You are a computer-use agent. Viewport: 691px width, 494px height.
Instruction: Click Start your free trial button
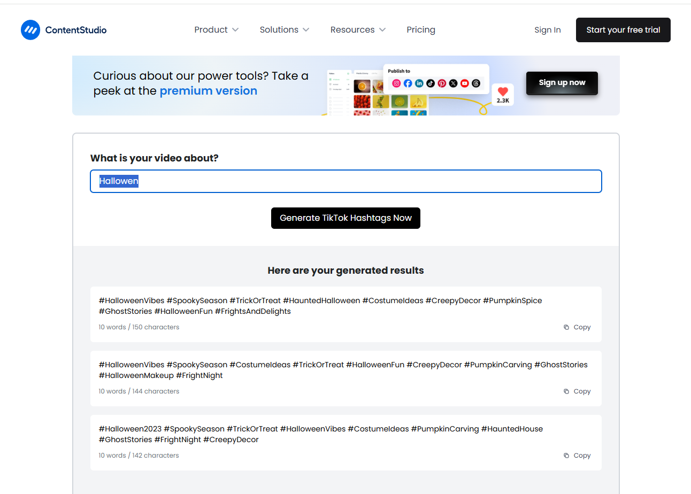[x=623, y=30]
